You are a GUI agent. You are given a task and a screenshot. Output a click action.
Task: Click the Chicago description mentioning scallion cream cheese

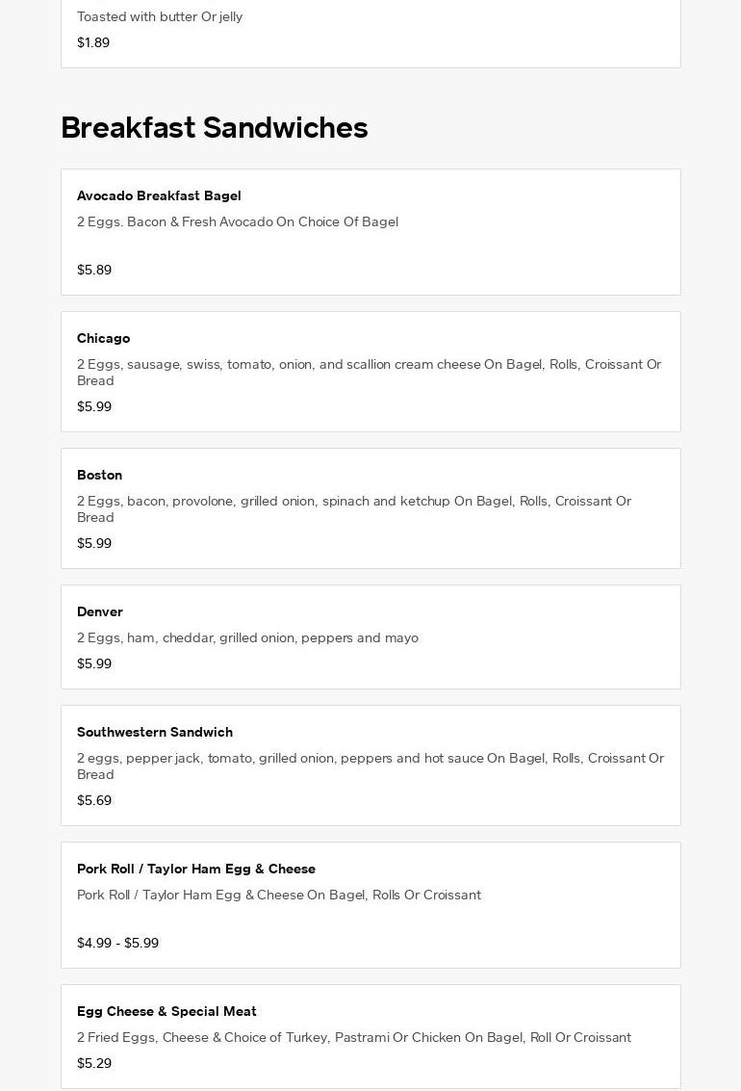point(369,372)
